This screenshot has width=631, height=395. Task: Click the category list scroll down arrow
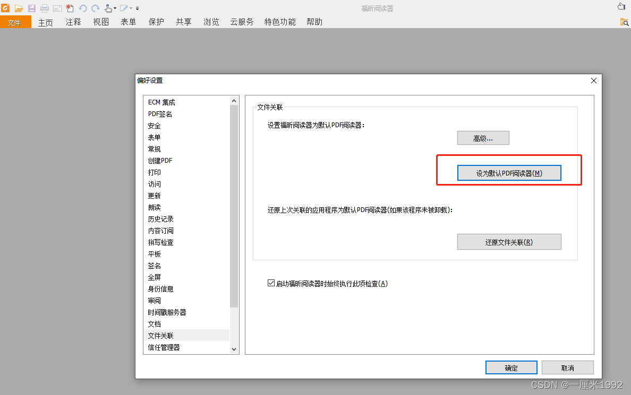point(234,349)
